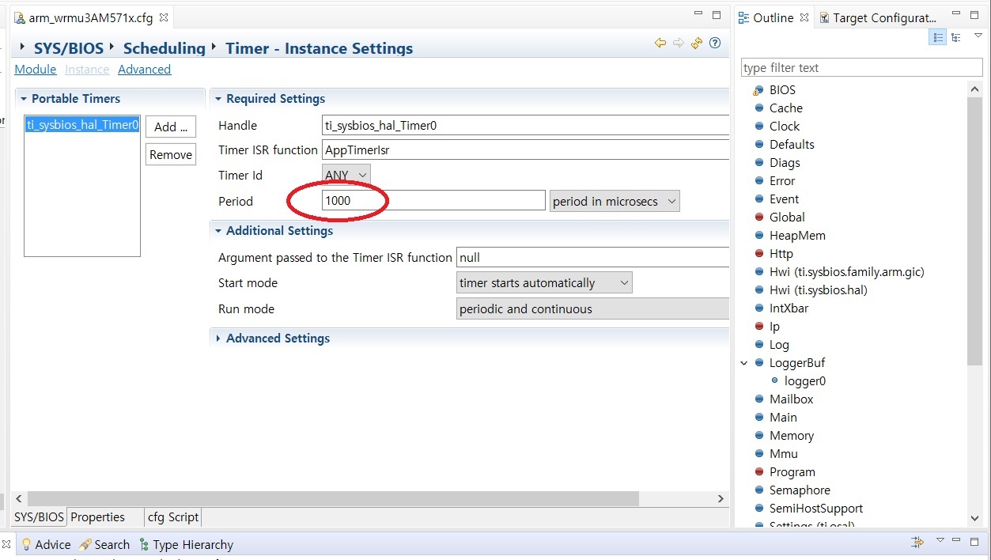
Task: Select the logger0 instance in Outline
Action: (804, 381)
